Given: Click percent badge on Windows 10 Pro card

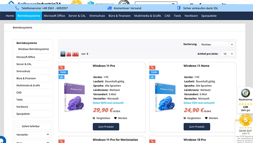Looking at the screenshot, I should tap(152, 141).
